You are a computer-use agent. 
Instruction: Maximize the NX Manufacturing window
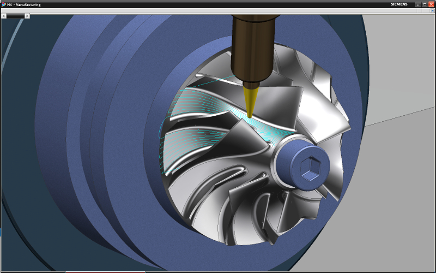tap(425, 4)
